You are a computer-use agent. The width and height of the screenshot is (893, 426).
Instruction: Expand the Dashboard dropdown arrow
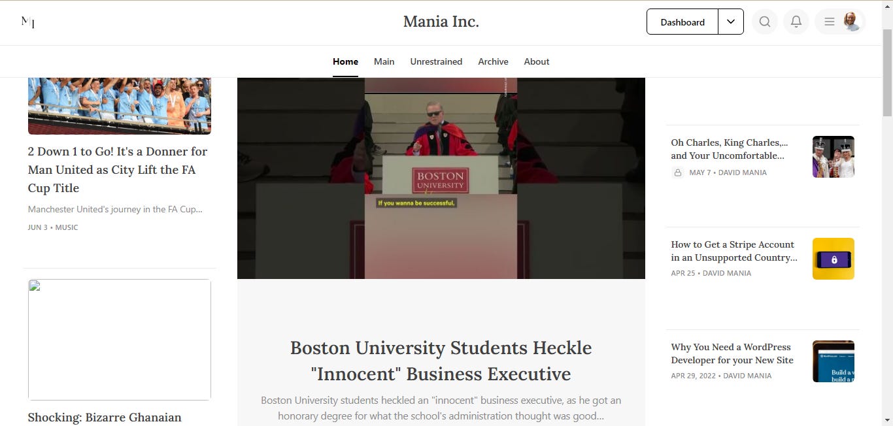click(x=731, y=22)
